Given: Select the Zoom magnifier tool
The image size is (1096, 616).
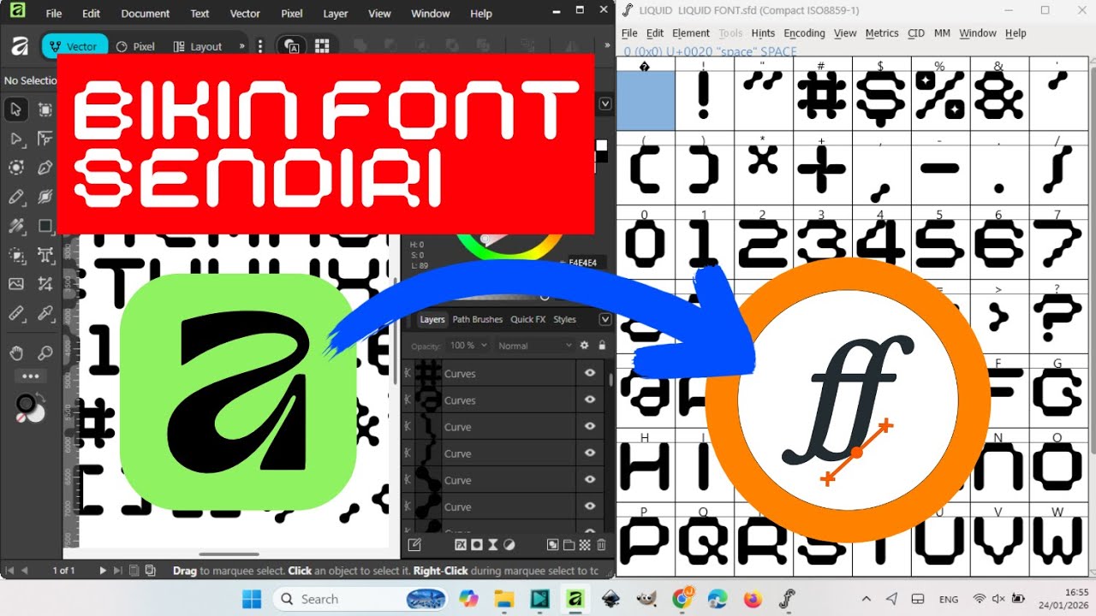Looking at the screenshot, I should click(x=45, y=352).
